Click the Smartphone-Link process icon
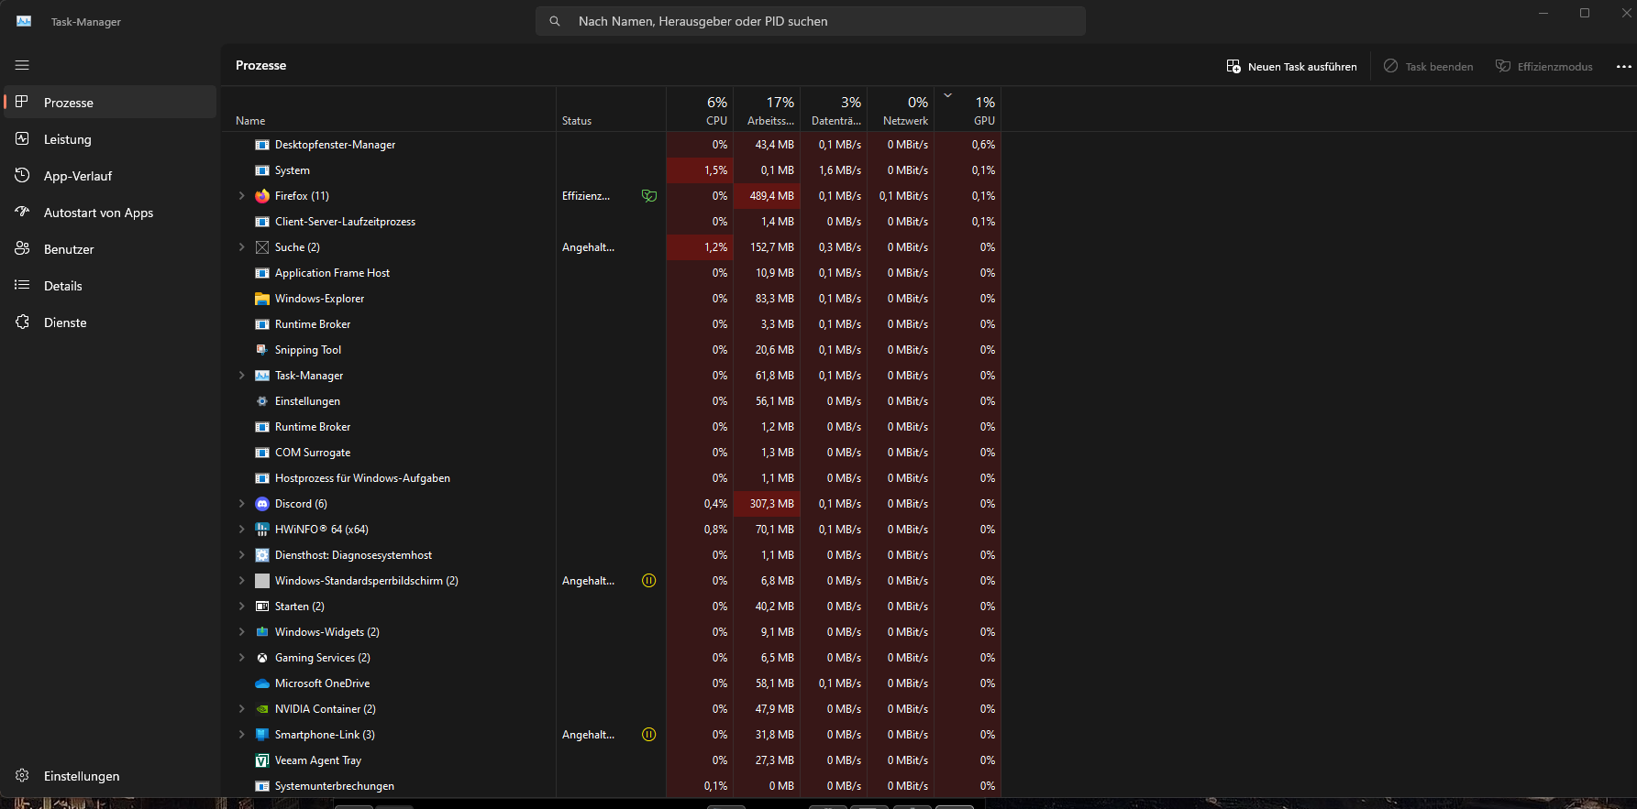The image size is (1637, 809). pos(262,735)
